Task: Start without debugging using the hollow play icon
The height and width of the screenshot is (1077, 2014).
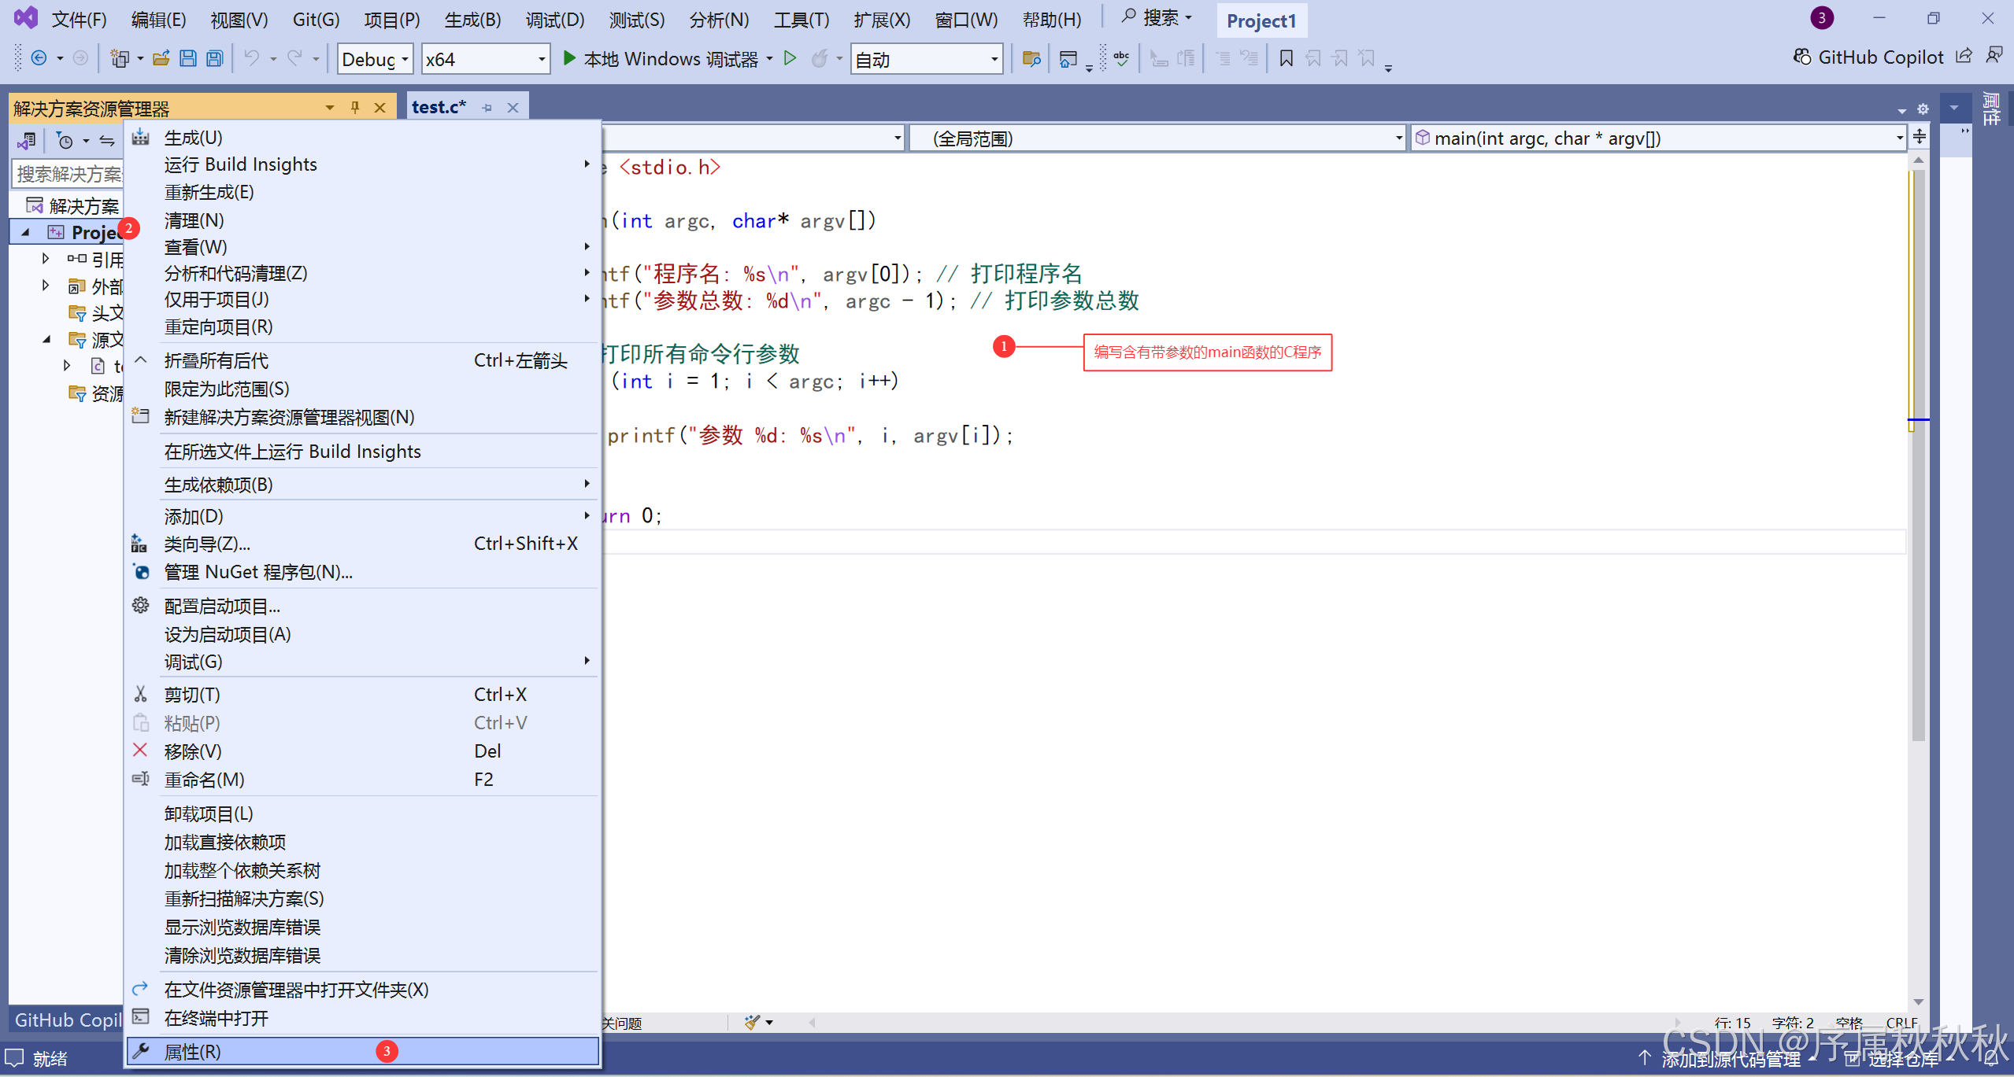Action: (x=790, y=59)
